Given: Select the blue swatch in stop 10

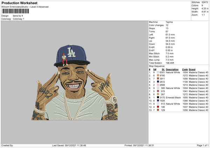Looking at the screenshot, I should click(158, 101).
